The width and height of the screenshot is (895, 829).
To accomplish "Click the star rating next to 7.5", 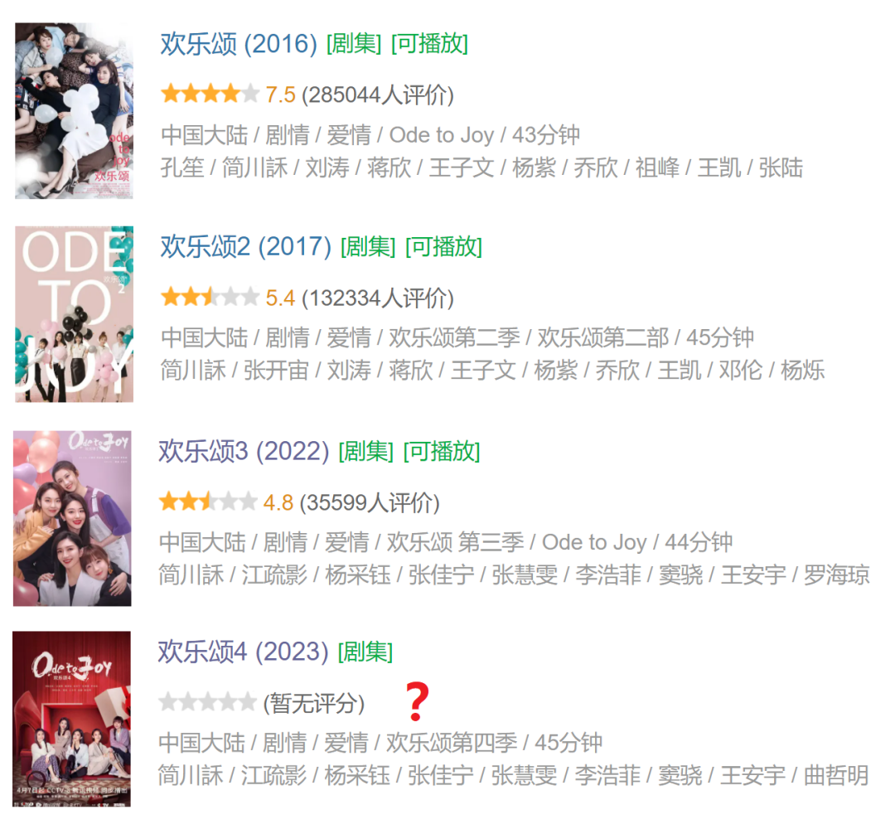I will click(210, 94).
